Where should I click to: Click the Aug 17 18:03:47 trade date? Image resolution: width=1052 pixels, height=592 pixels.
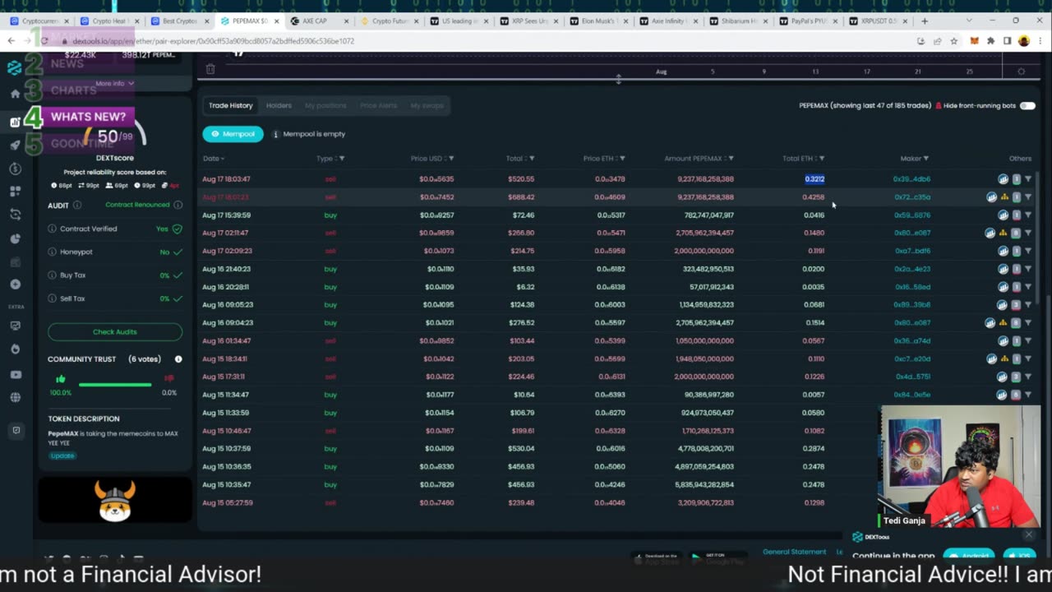(x=227, y=179)
